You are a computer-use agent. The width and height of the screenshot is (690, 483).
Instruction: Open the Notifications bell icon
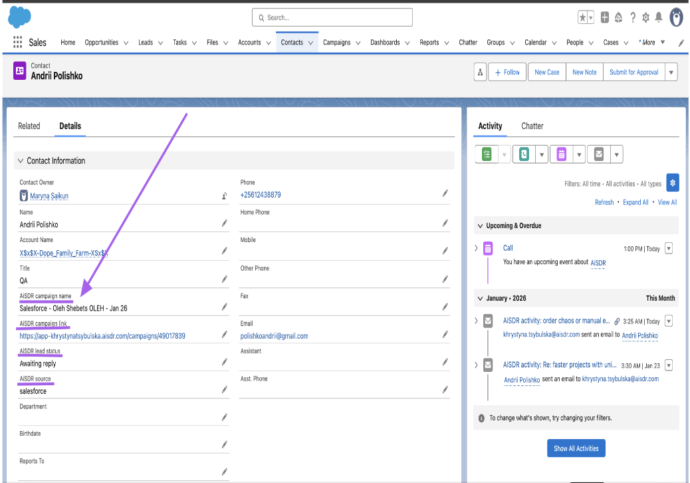point(659,17)
